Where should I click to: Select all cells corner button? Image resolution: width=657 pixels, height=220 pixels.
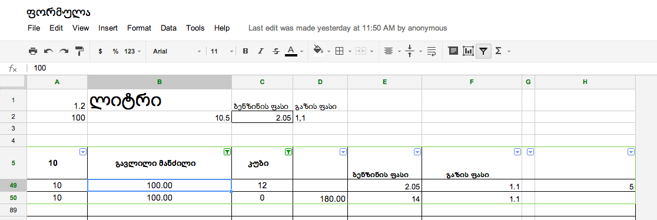(x=14, y=82)
